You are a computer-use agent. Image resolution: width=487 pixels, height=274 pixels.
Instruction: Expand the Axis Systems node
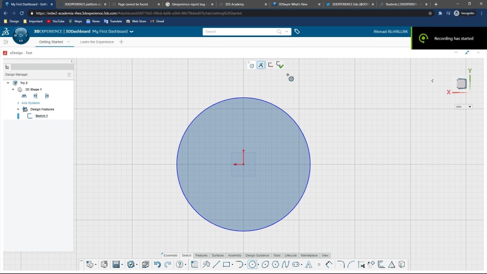[x=18, y=102]
